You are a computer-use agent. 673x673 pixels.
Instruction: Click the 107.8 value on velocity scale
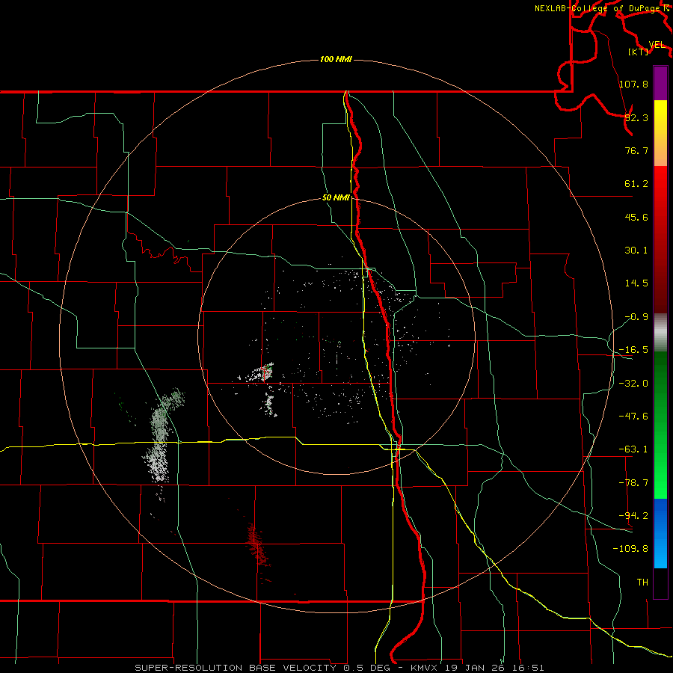tap(633, 84)
